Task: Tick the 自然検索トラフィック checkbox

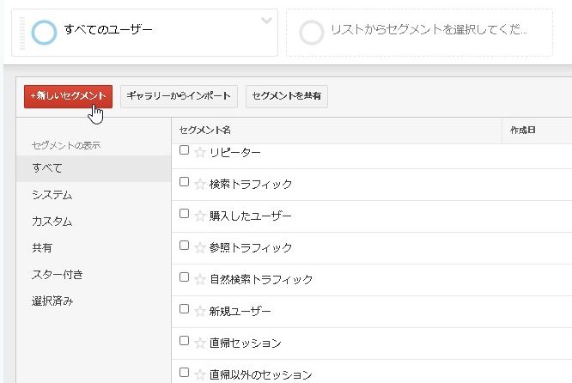Action: (x=184, y=277)
